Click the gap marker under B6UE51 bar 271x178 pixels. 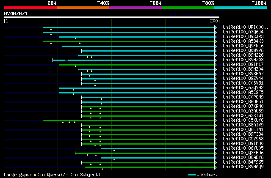[x=102, y=104]
